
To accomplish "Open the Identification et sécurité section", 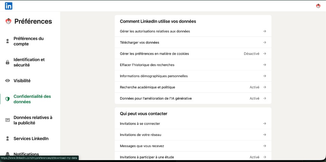I will (29, 62).
